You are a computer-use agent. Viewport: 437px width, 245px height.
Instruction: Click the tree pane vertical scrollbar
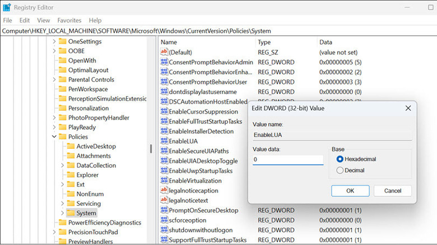(x=150, y=149)
